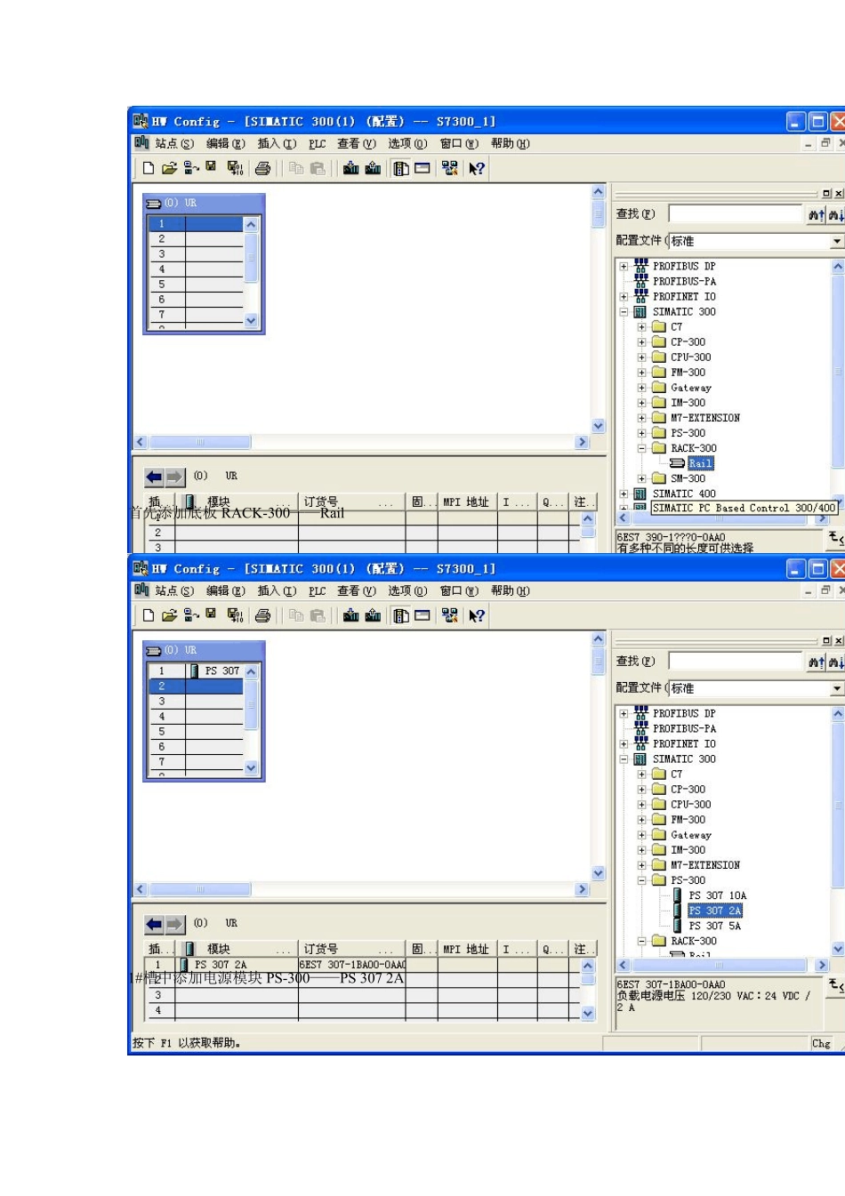Click rack scroll-down arrow in upper UR window
Image resolution: width=845 pixels, height=1196 pixels.
(251, 320)
